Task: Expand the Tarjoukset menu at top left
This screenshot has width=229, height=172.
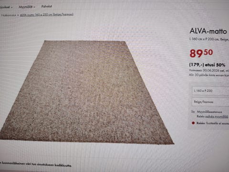Action: coord(6,7)
